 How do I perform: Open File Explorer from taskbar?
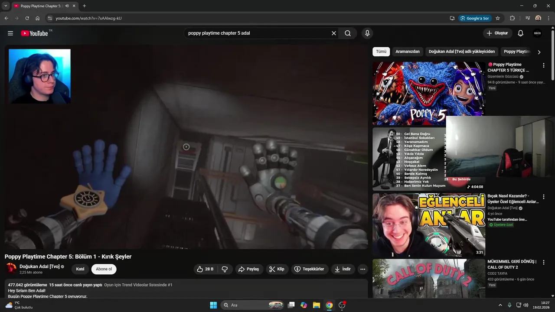[x=317, y=305]
